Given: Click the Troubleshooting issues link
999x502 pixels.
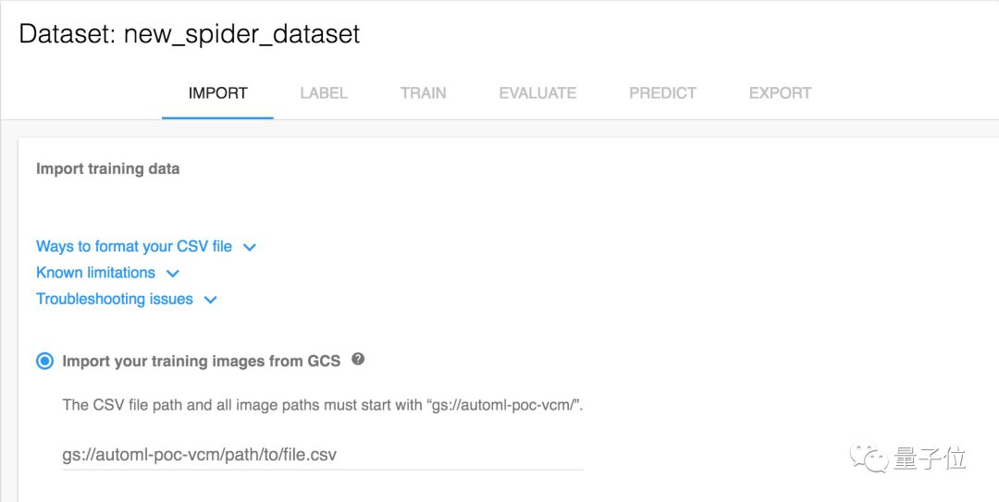Looking at the screenshot, I should [115, 300].
